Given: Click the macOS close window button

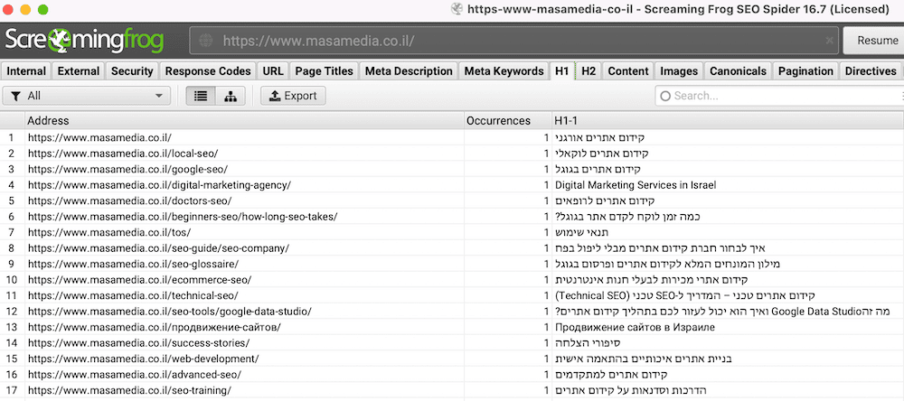Looking at the screenshot, I should pyautogui.click(x=8, y=9).
